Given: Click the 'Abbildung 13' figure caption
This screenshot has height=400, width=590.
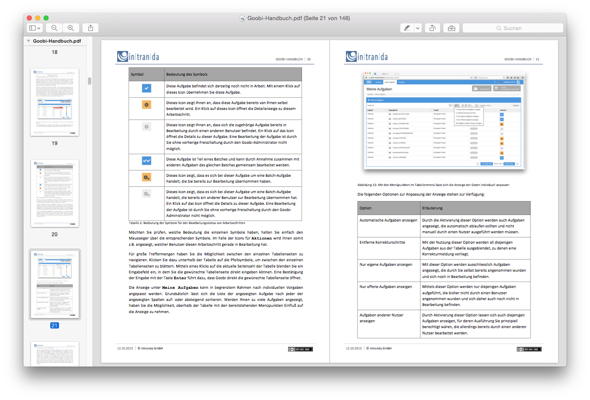Looking at the screenshot, I should 433,185.
